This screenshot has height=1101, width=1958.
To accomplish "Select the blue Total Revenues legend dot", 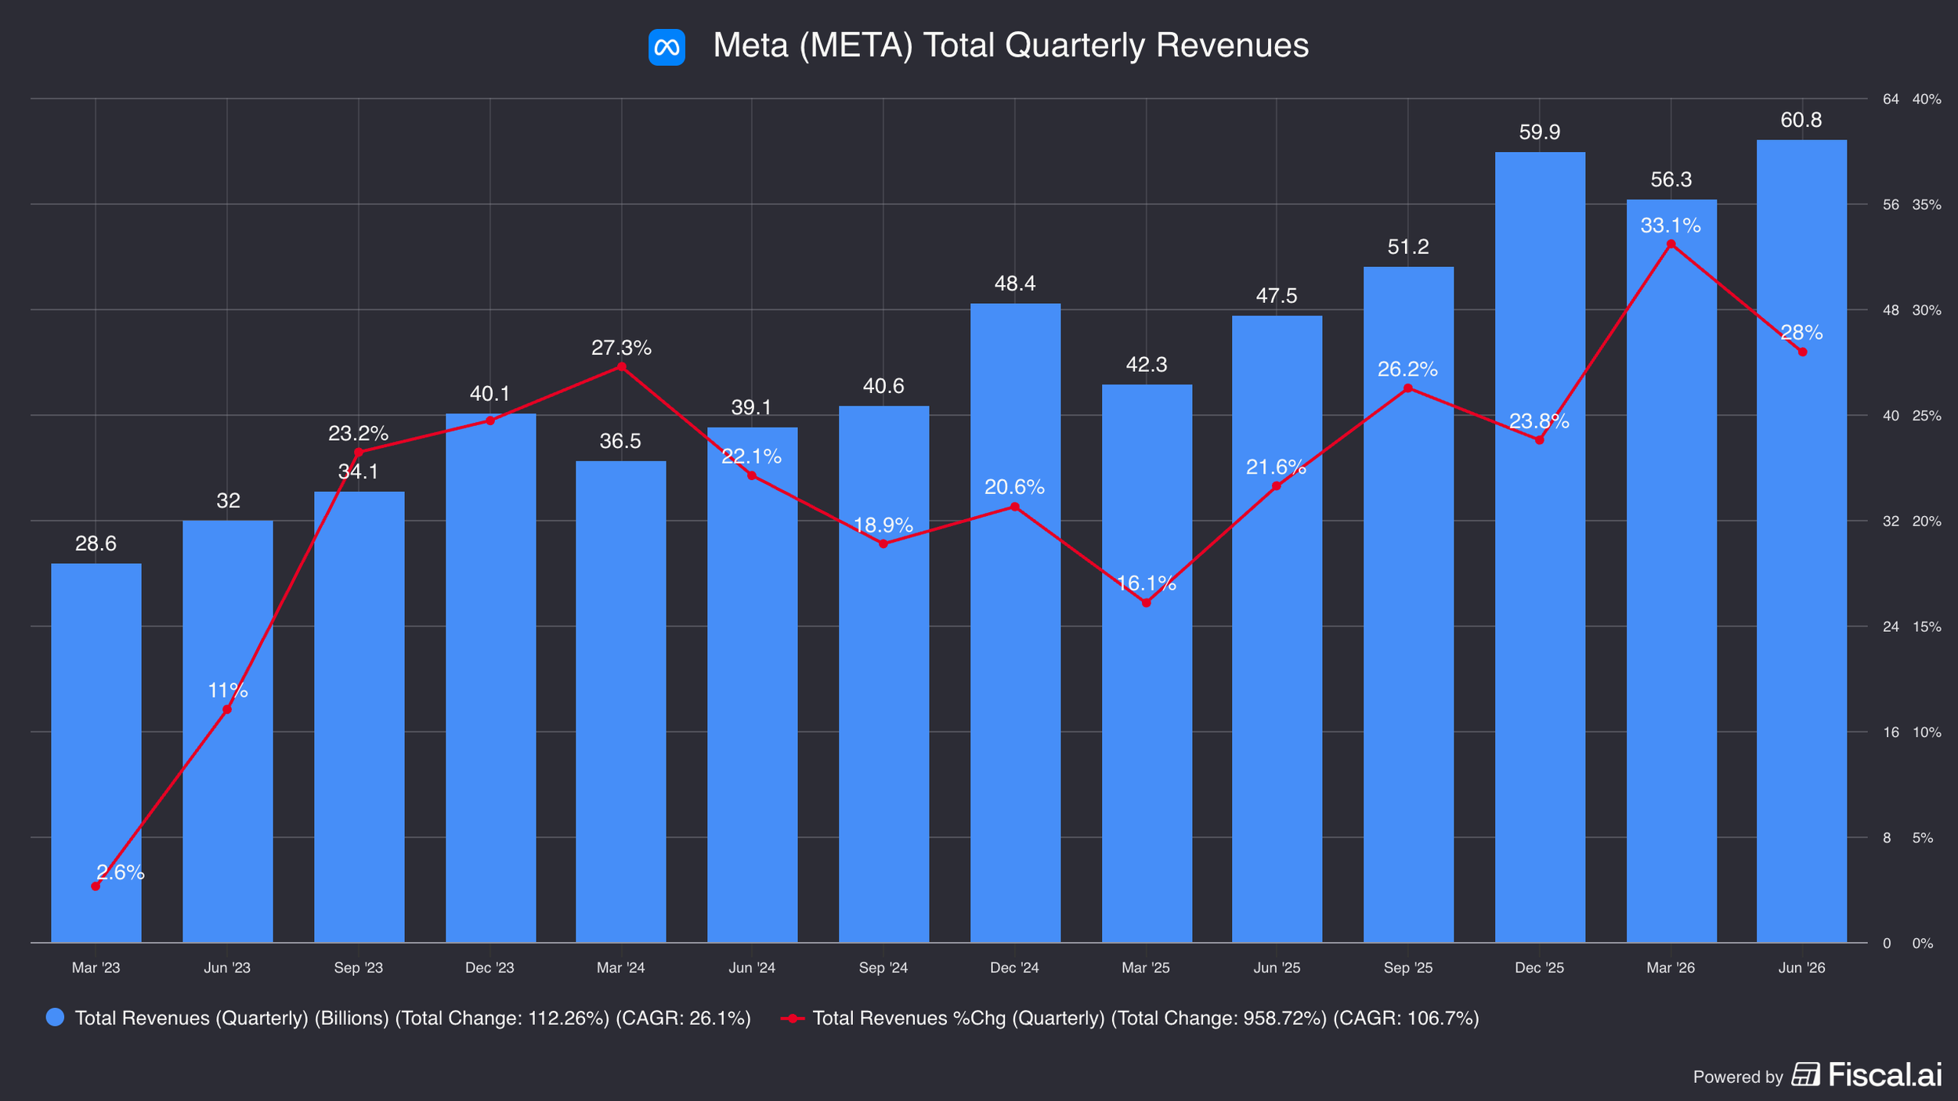I will (x=55, y=1017).
